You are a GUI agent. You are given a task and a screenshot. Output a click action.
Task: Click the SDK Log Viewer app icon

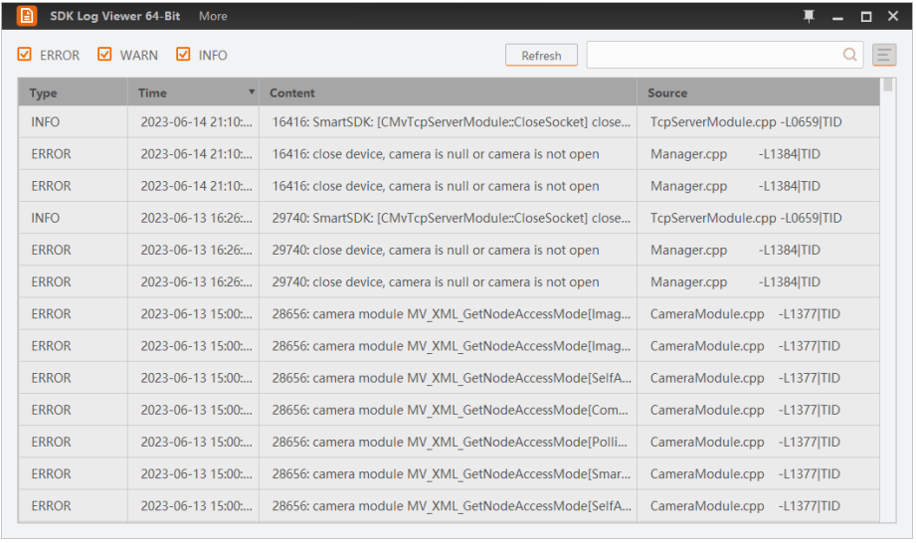tap(26, 16)
